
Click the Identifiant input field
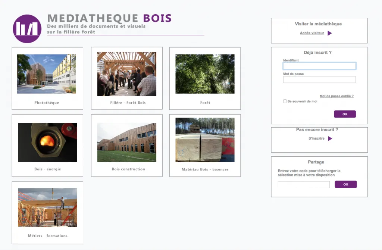point(319,66)
